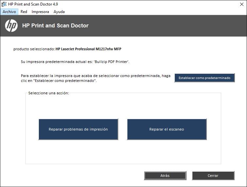Choose Reparar problemas de impresión
This screenshot has width=247, height=187.
point(78,129)
